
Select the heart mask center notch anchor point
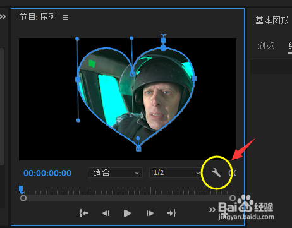click(132, 74)
